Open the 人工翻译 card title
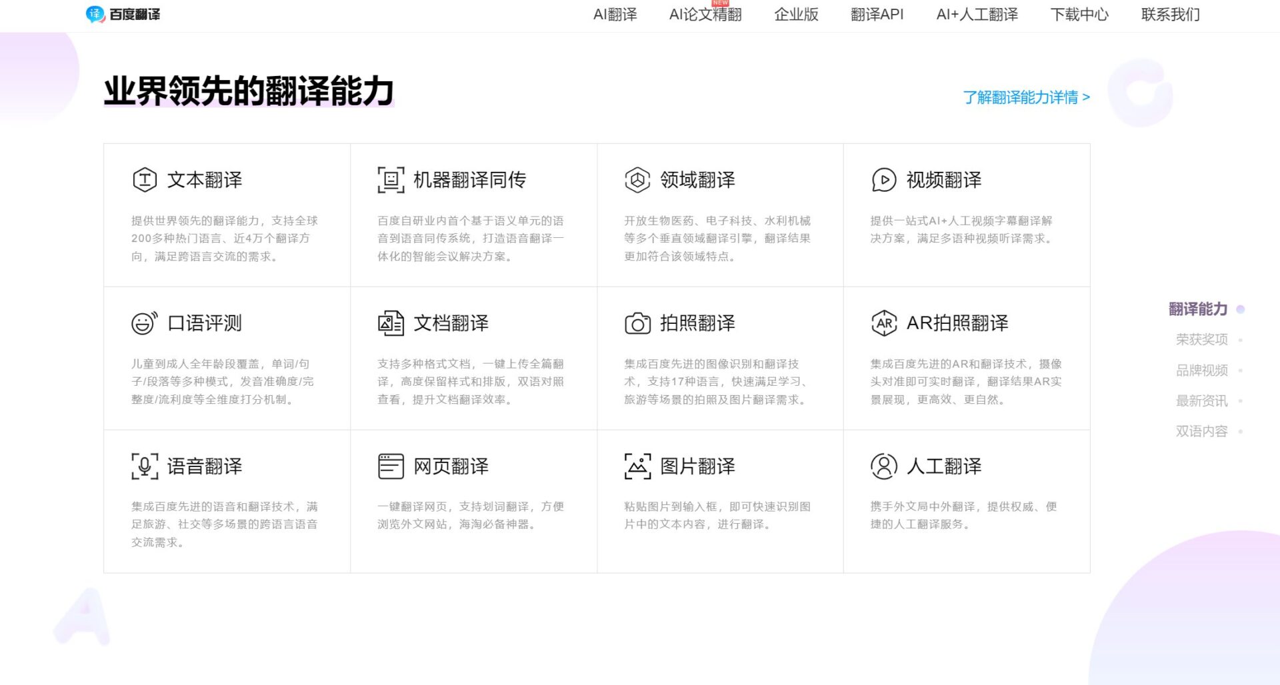 (x=944, y=466)
